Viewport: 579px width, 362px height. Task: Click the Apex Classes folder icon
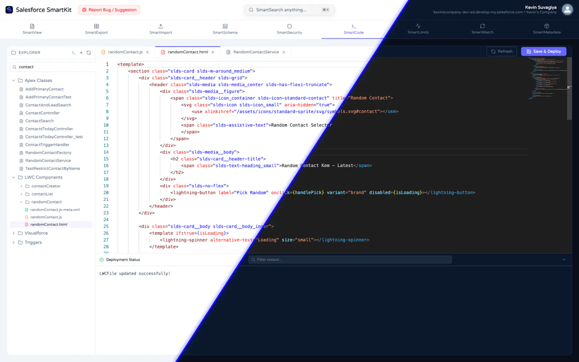click(x=20, y=80)
